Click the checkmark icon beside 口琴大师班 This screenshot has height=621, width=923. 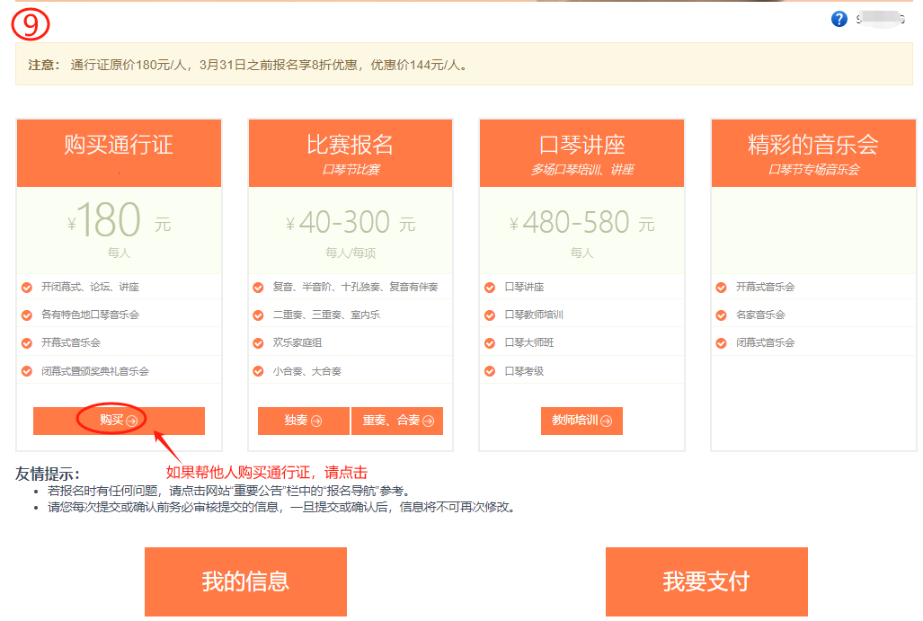[x=490, y=343]
